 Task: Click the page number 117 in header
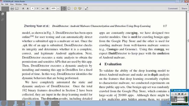coord(165,26)
